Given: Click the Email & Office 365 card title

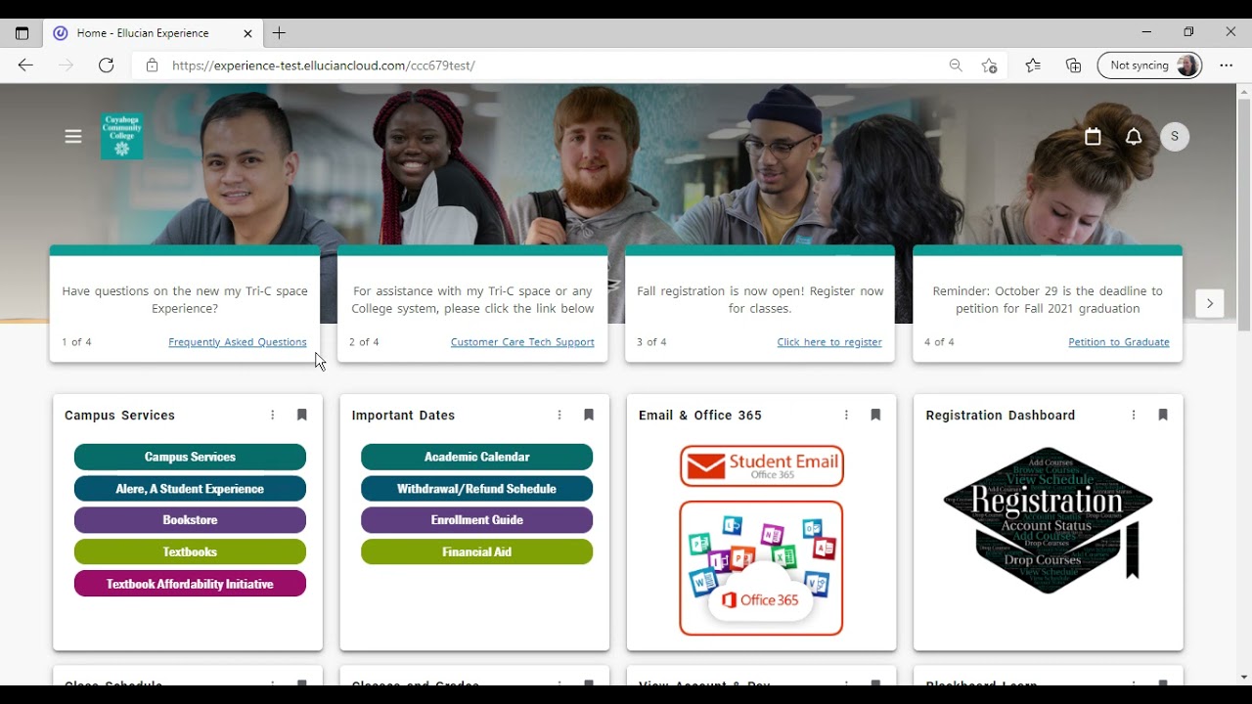Looking at the screenshot, I should 699,416.
